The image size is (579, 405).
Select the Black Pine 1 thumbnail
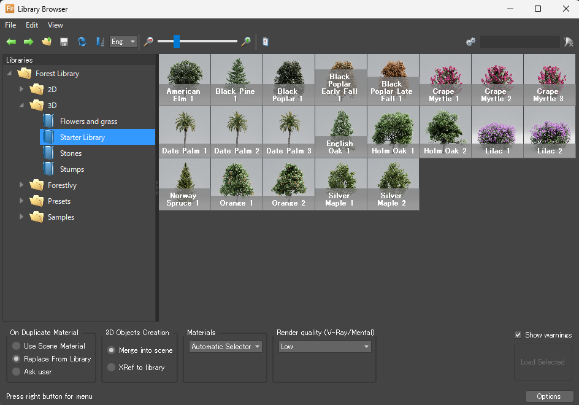(x=236, y=80)
